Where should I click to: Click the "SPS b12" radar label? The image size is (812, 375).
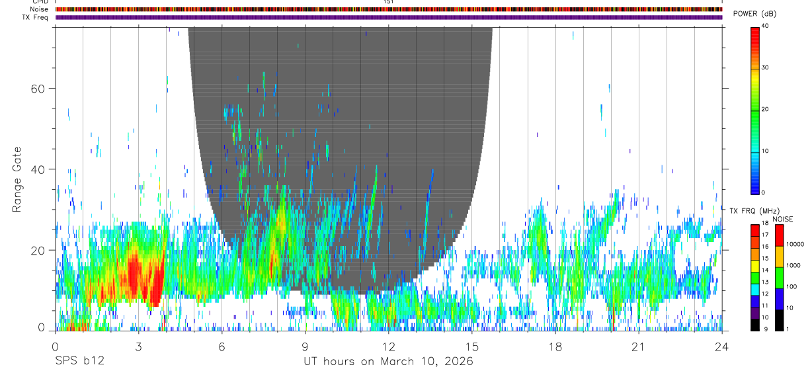pyautogui.click(x=79, y=362)
